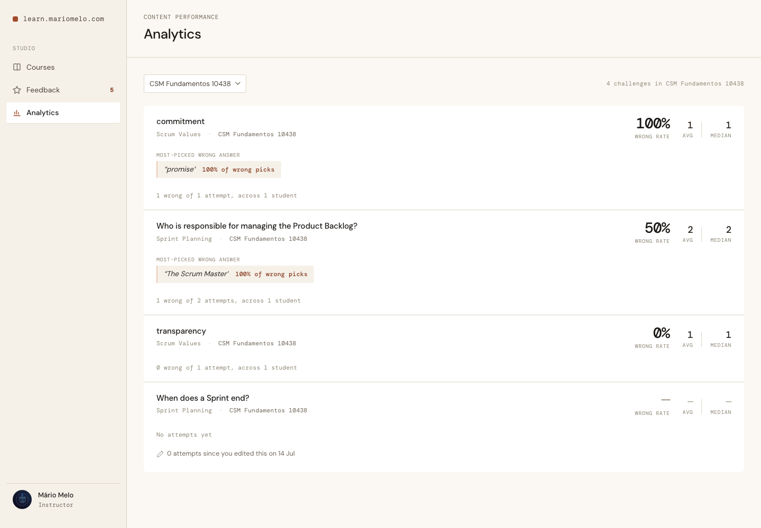This screenshot has height=528, width=761.
Task: Click the 50% wrong rate value
Action: click(657, 228)
